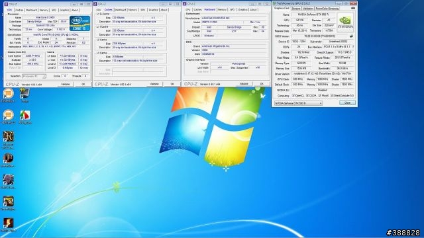Click the GPU-Z screenshot camera icon
The image size is (424, 238).
point(352,9)
